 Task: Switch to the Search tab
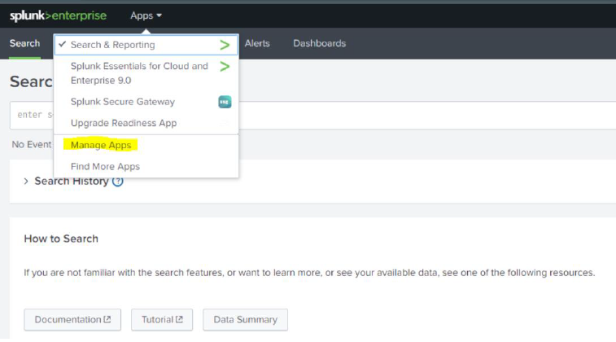click(24, 43)
